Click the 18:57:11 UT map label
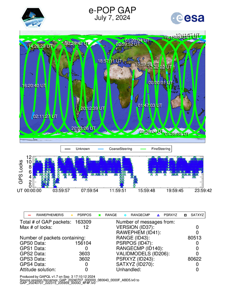The width and height of the screenshot is (225, 291). point(110,61)
